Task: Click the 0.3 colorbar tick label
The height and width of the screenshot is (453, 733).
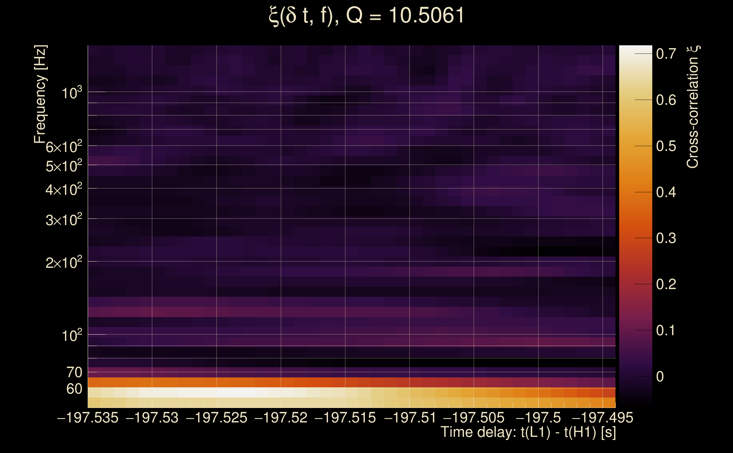Action: (x=666, y=238)
